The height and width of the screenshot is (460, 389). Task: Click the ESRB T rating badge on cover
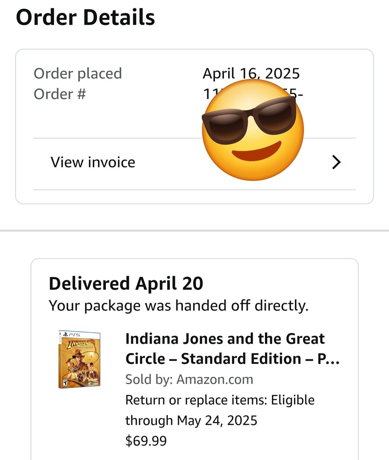pos(65,383)
